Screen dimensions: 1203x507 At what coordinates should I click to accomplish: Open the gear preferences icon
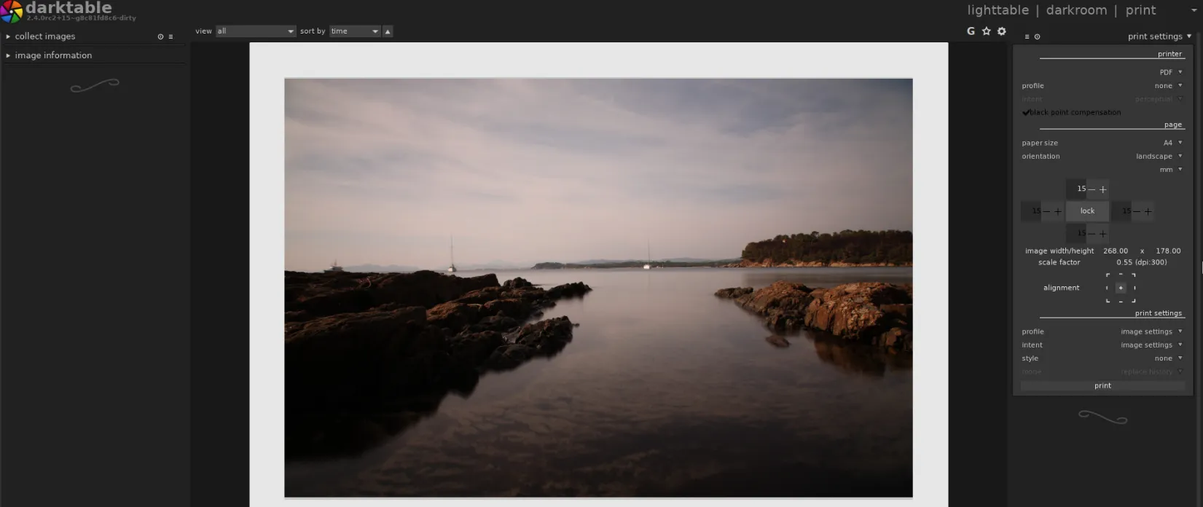pos(1002,31)
